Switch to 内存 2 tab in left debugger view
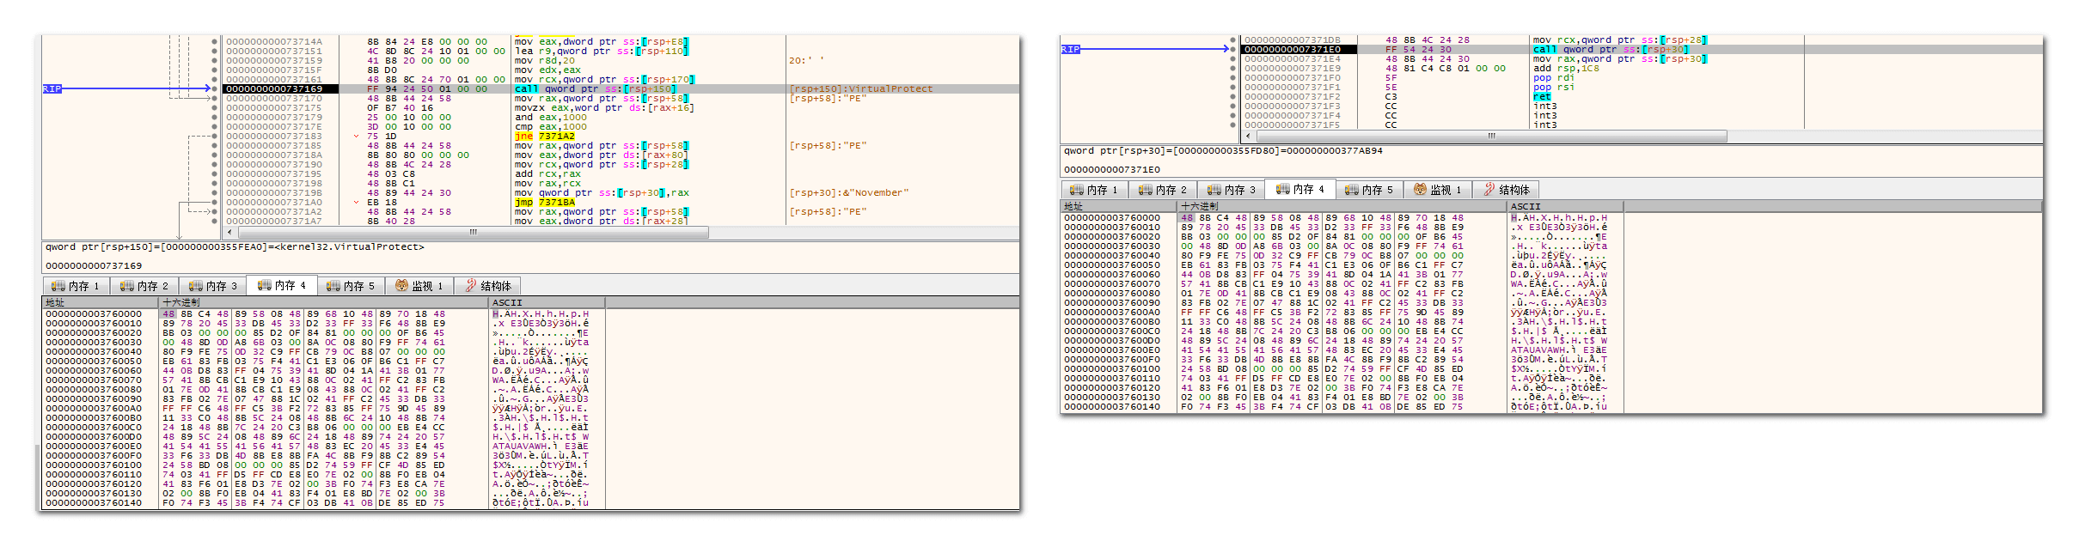The height and width of the screenshot is (547, 2079). pos(144,286)
